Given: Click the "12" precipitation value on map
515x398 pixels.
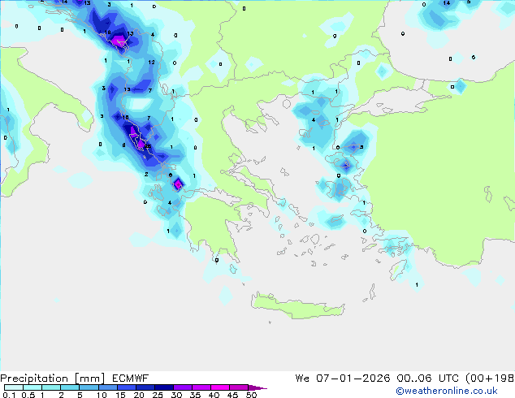Looking at the screenshot, I should coord(151,62).
